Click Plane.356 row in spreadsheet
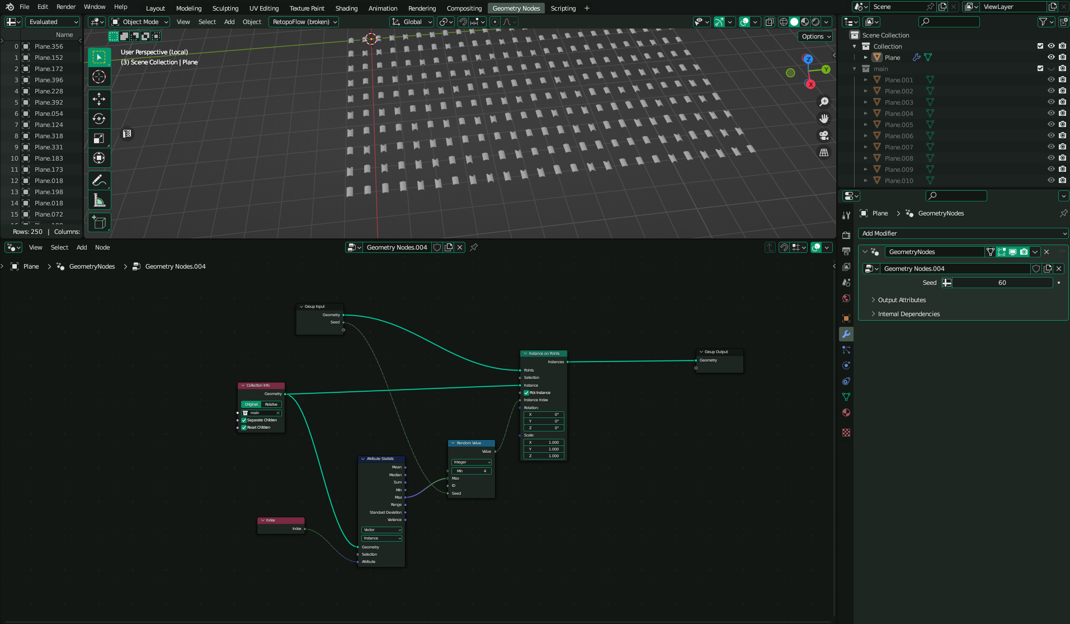 tap(42, 46)
